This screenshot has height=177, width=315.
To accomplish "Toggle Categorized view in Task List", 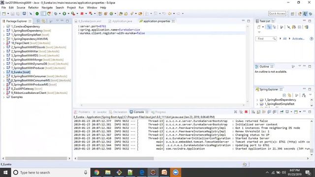I will pyautogui.click(x=269, y=27).
